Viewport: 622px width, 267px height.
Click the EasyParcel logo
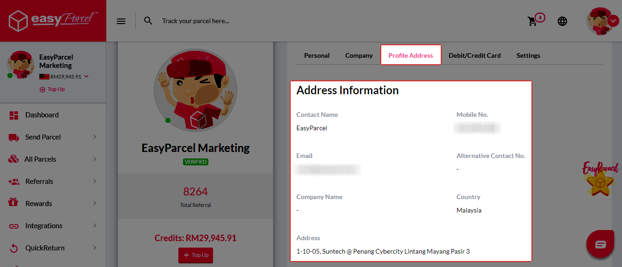click(x=53, y=21)
